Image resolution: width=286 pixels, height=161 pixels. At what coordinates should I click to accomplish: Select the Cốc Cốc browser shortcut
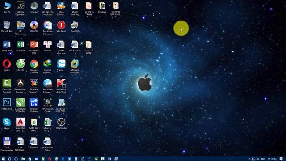20,65
